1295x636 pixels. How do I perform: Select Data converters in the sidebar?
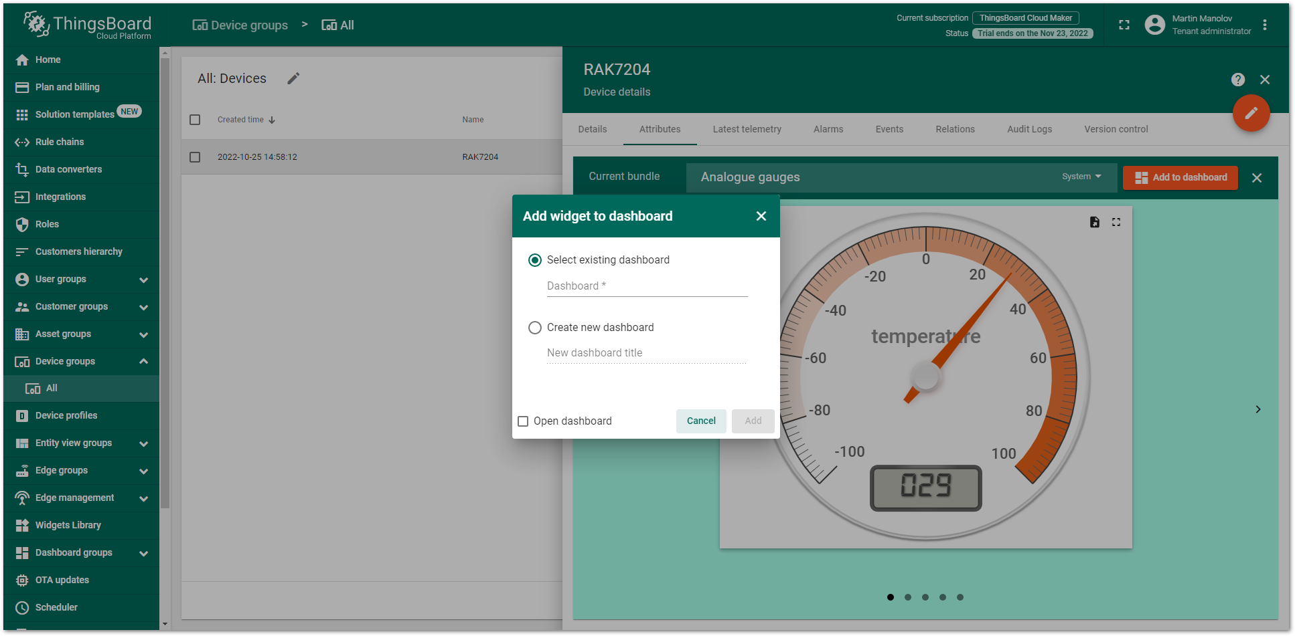click(68, 169)
